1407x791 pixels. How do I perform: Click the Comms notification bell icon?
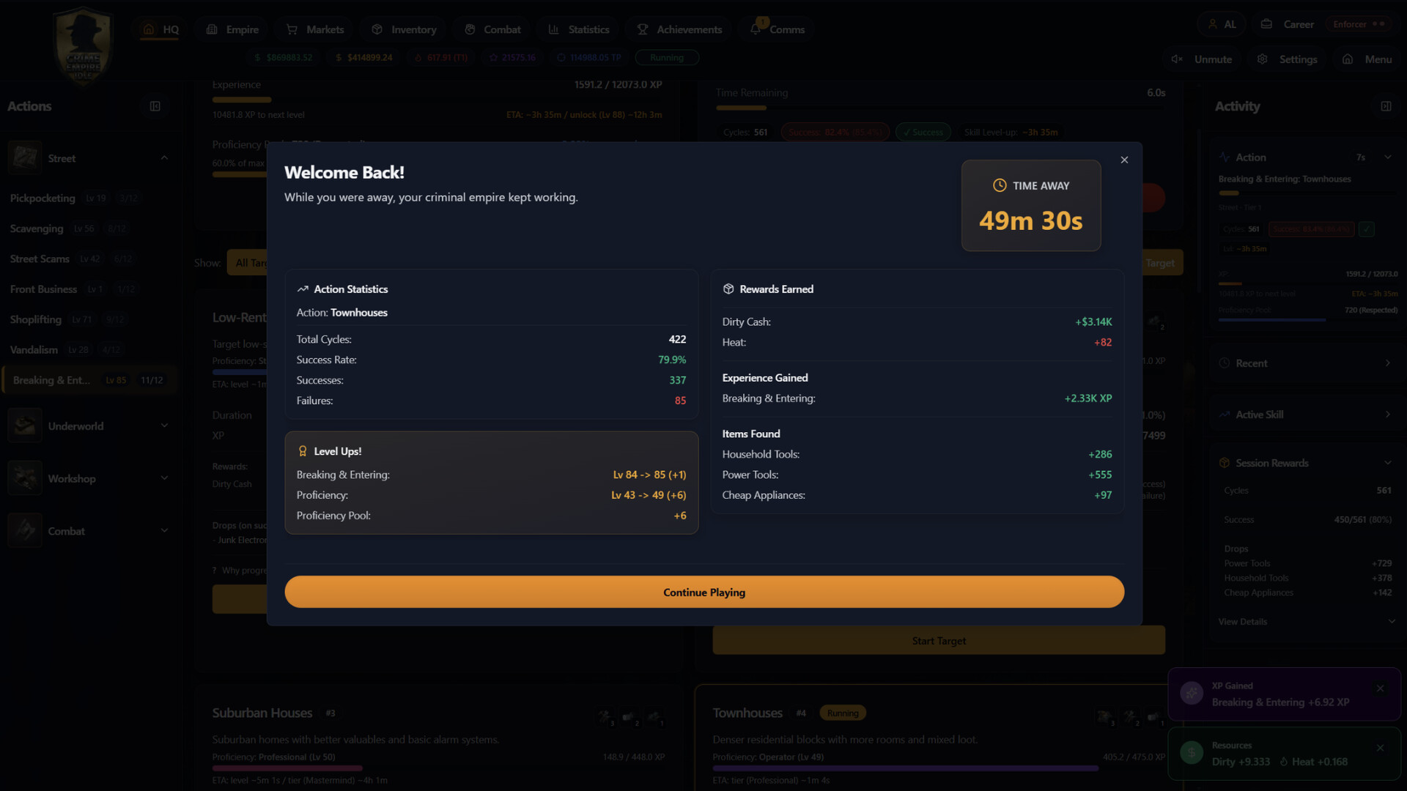(x=756, y=29)
